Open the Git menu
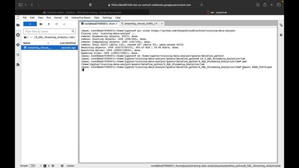This screenshot has height=168, width=299. (x=66, y=18)
